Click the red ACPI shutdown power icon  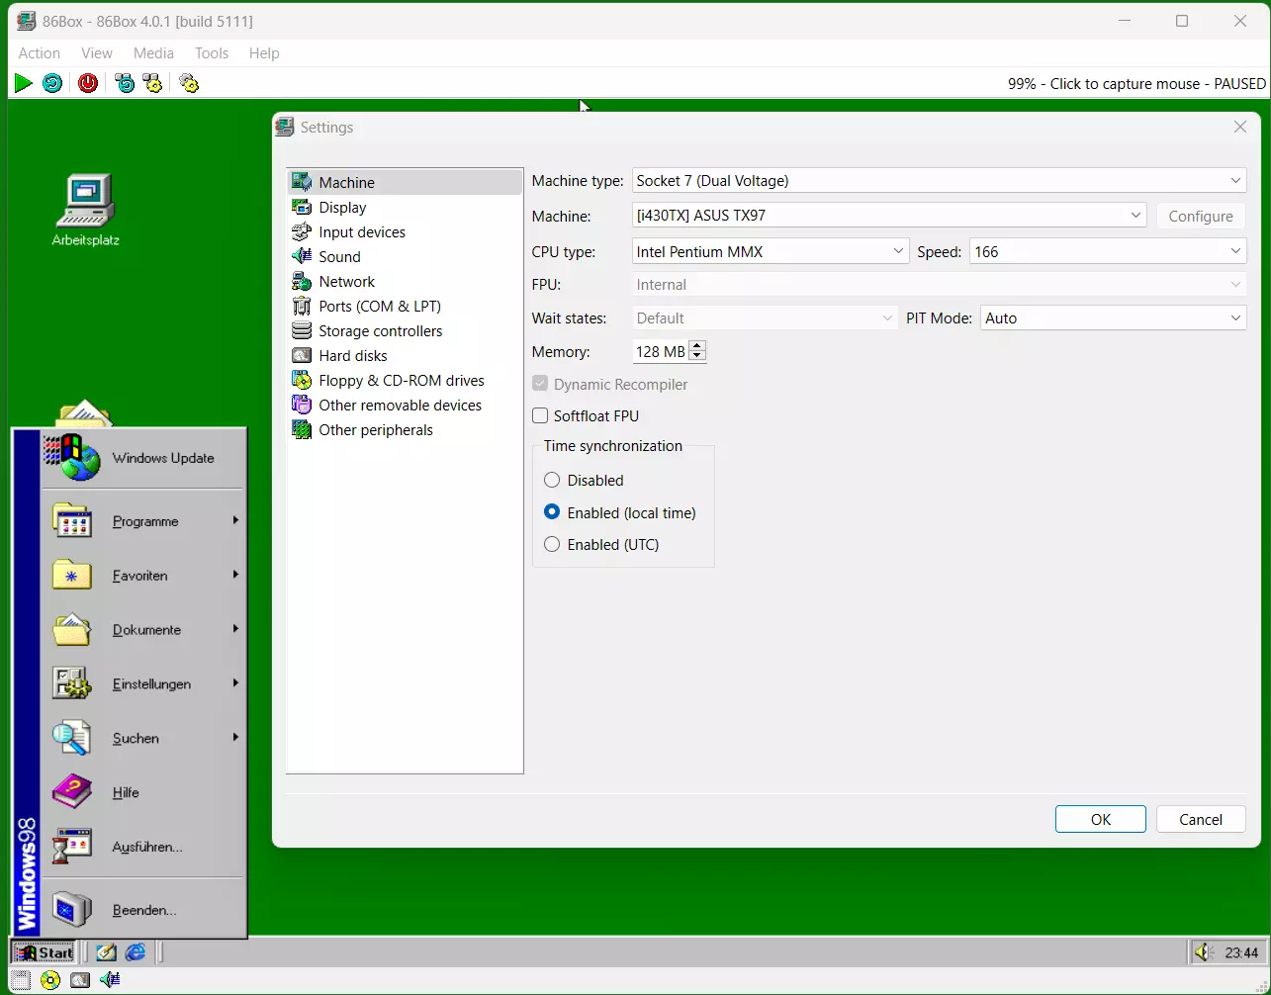tap(88, 83)
